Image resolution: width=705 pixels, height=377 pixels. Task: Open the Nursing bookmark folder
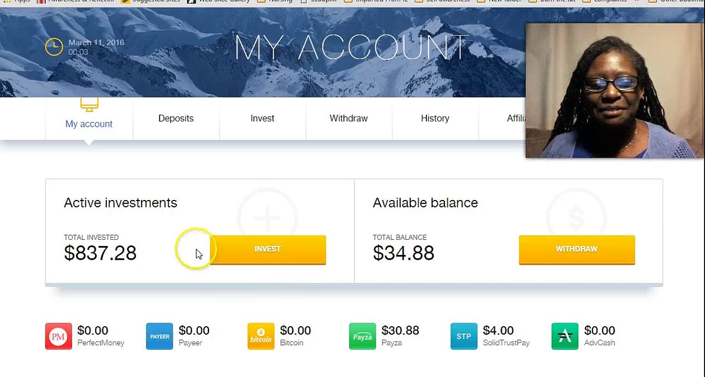[276, 1]
